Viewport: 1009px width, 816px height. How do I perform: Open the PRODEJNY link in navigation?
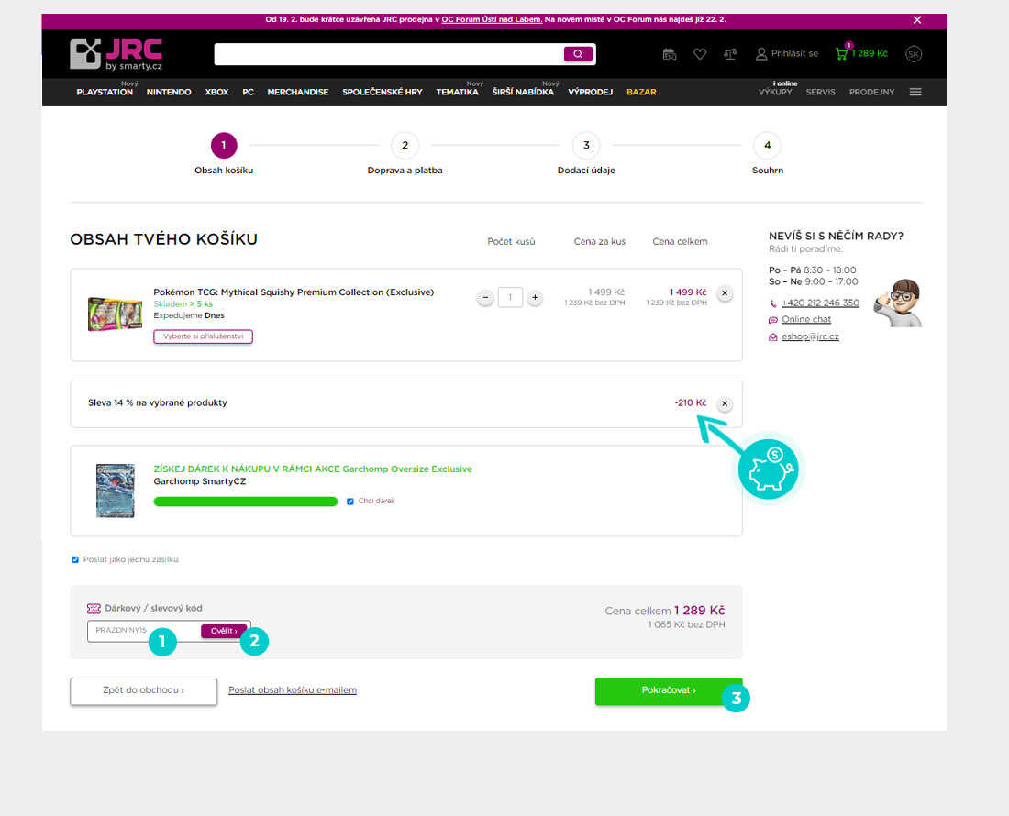pyautogui.click(x=872, y=92)
